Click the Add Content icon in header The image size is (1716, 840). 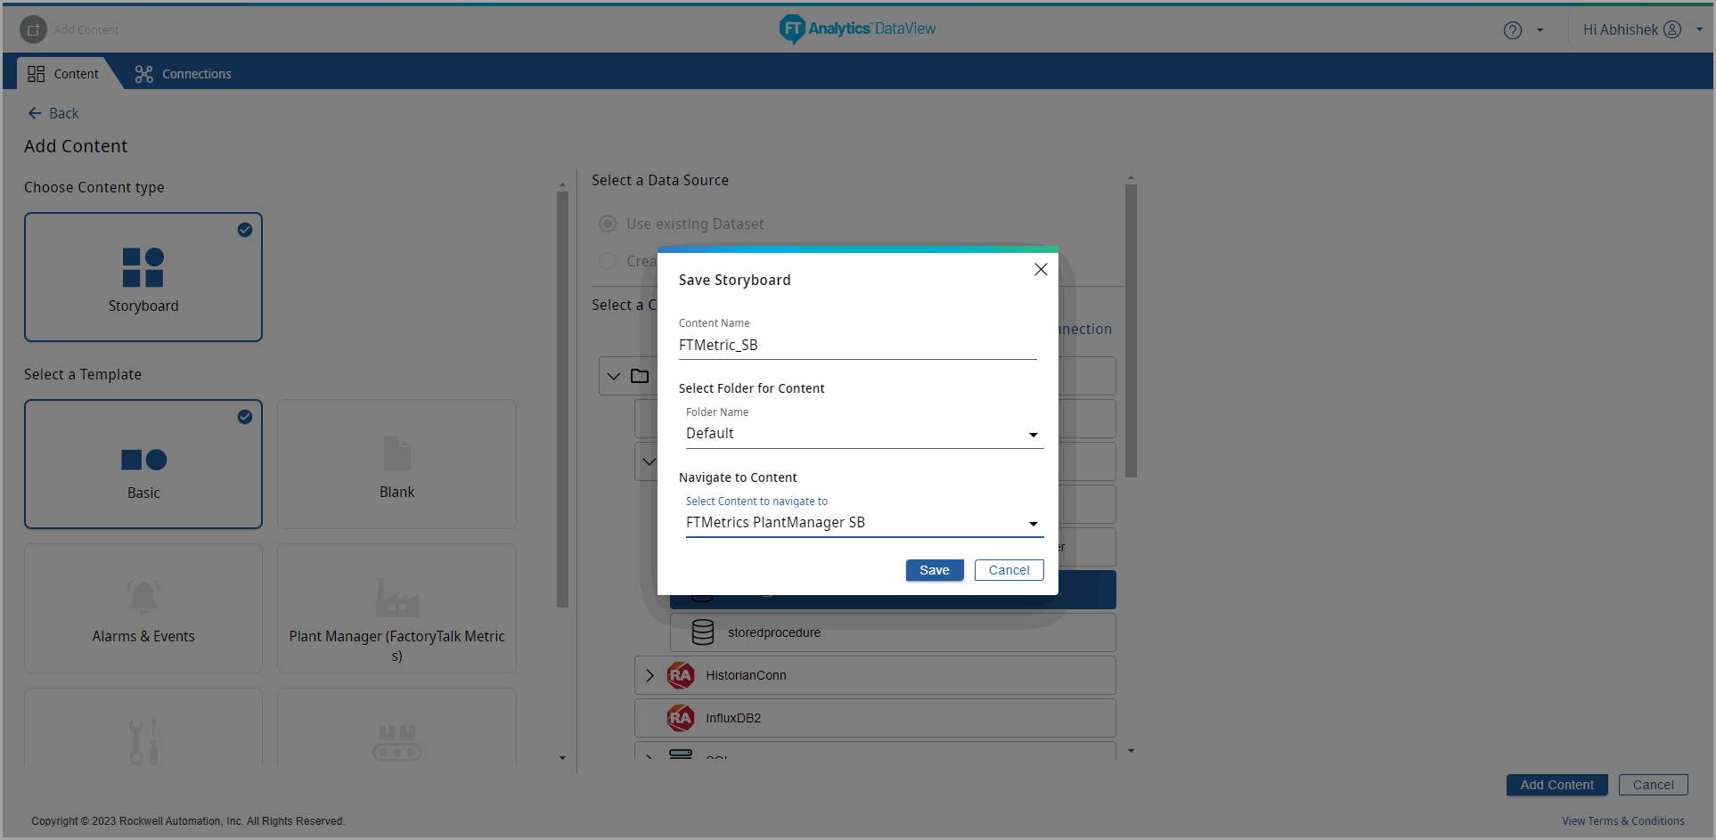click(33, 29)
